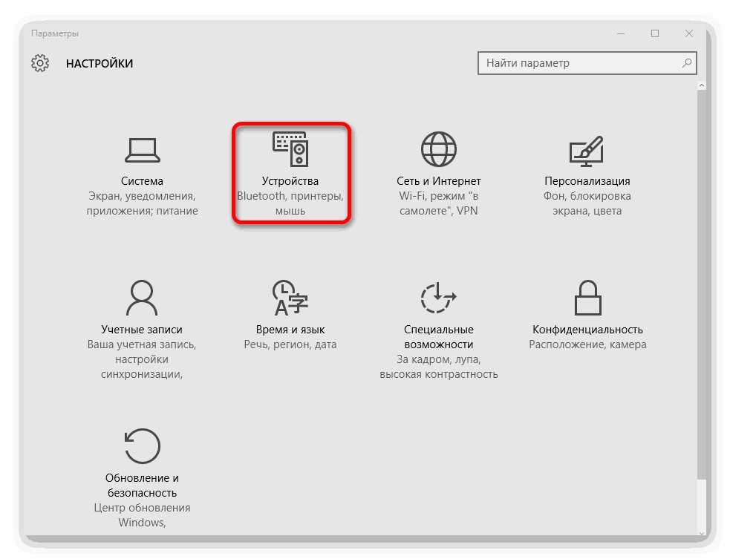Click 'За кадром, лупа, высокая контрастность' description
This screenshot has height=559, width=730.
coord(439,367)
